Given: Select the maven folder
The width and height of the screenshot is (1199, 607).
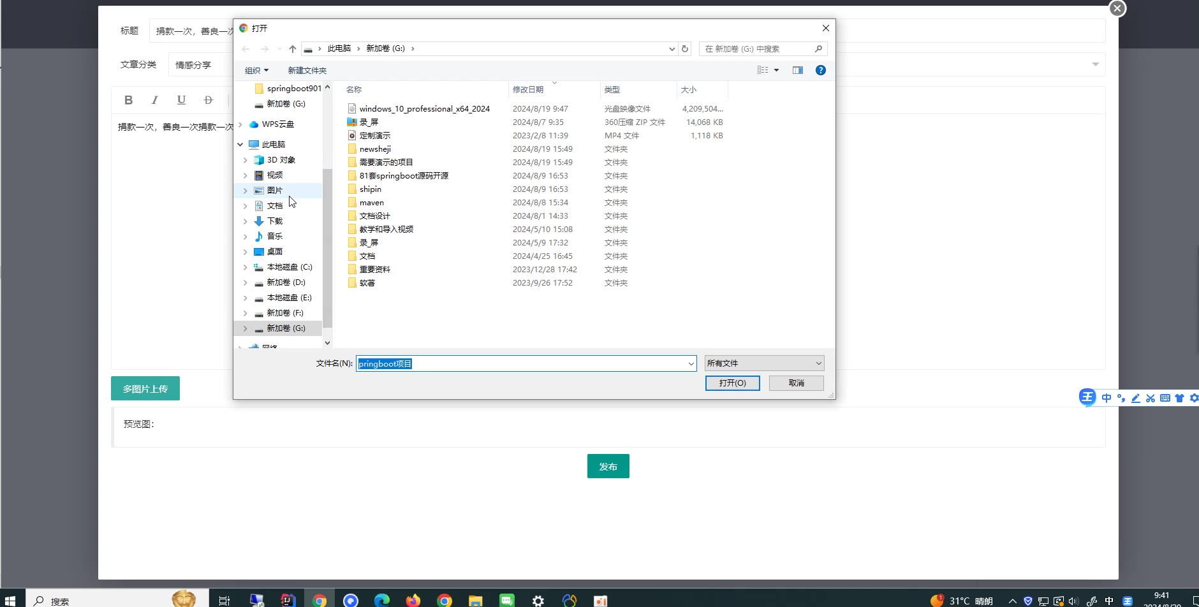Looking at the screenshot, I should 371,203.
